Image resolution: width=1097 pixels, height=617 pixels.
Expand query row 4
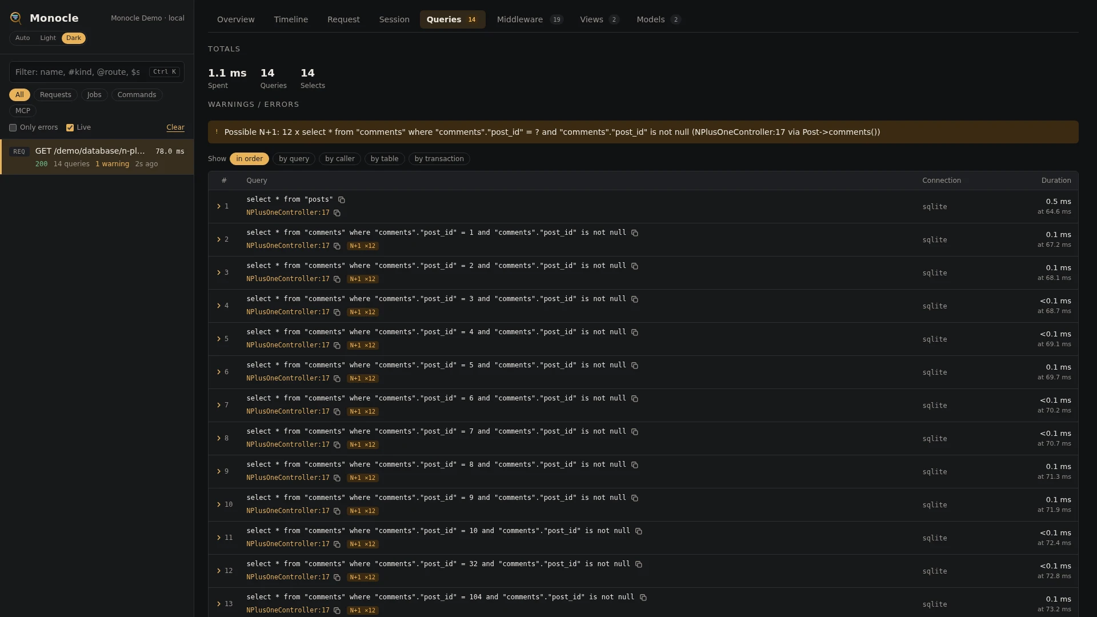point(219,306)
